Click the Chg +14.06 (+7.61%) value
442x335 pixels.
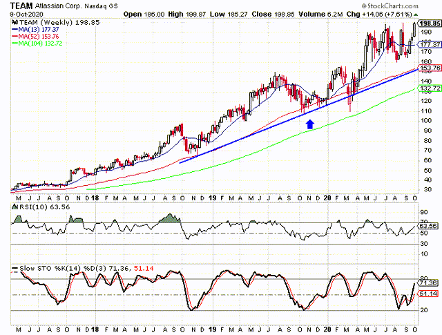pyautogui.click(x=379, y=14)
